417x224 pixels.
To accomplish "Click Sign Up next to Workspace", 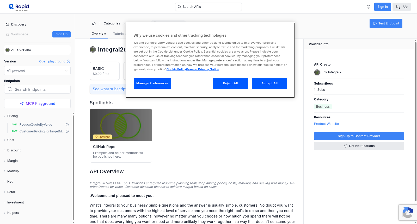I will click(62, 34).
